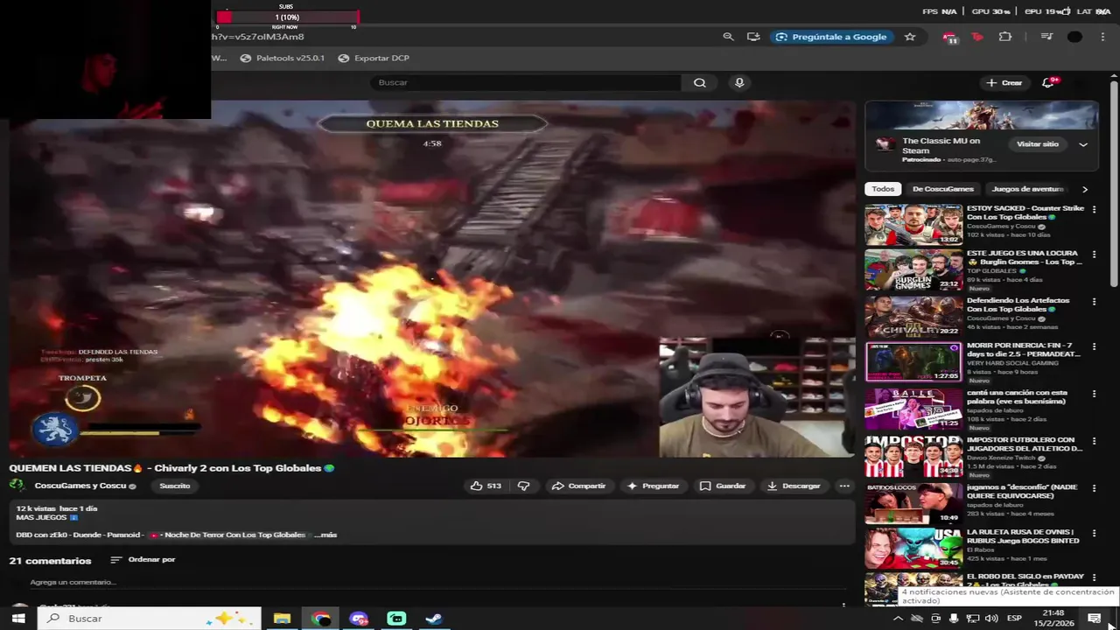1120x630 pixels.
Task: Open options for LA RULETA RUSA video
Action: [1094, 533]
